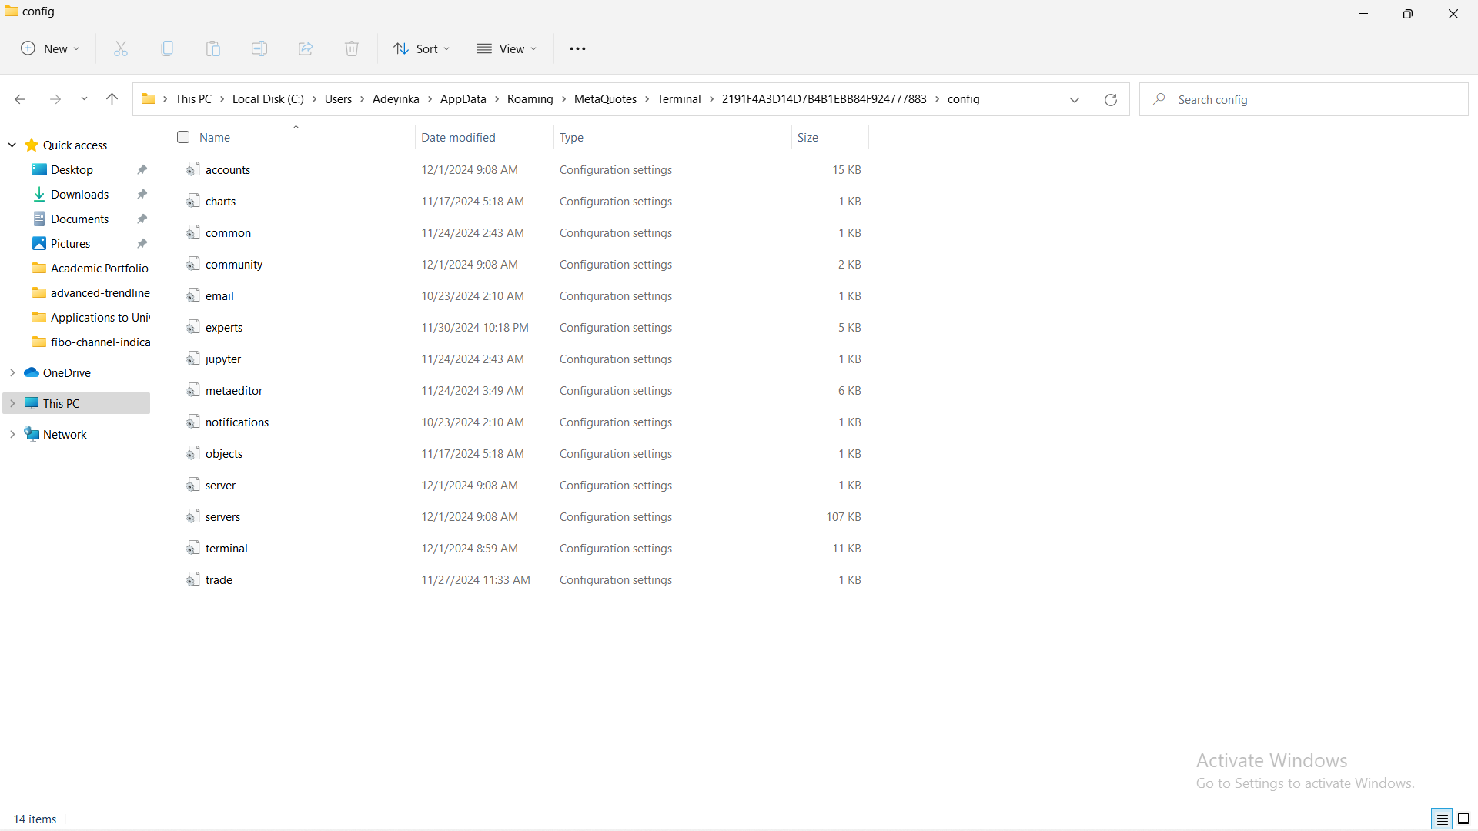Click the Delete trash can icon
The image size is (1478, 831).
click(x=352, y=48)
